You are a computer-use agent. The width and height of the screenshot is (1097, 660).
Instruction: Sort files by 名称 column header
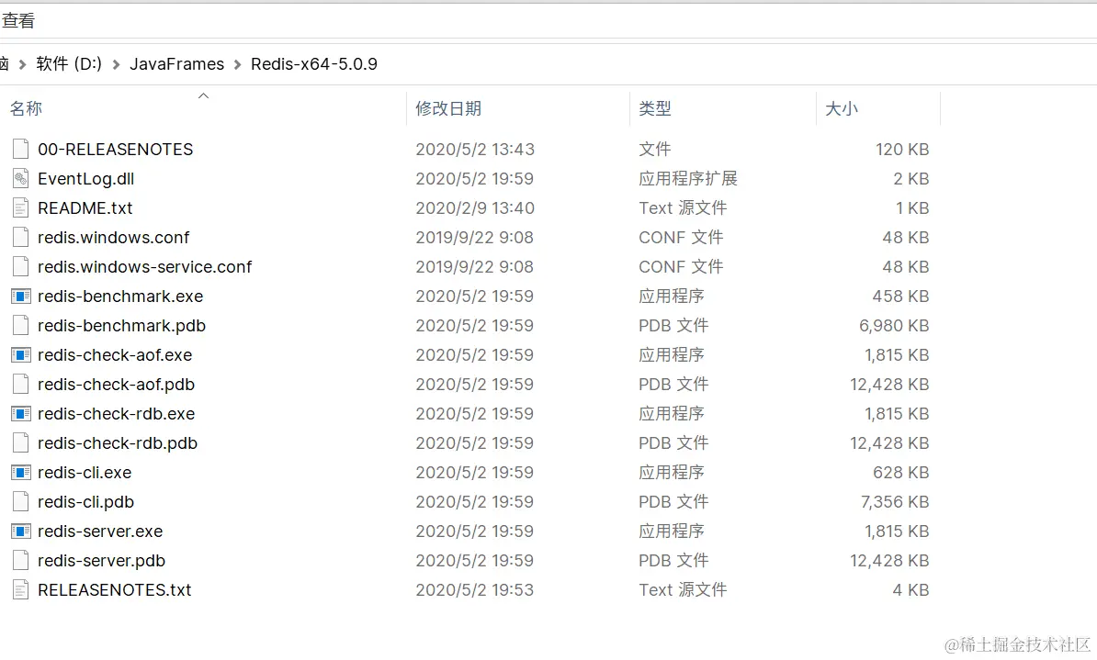[x=26, y=108]
